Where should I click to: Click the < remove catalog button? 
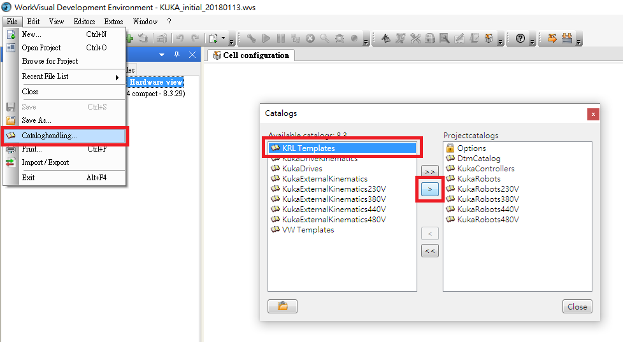(429, 234)
